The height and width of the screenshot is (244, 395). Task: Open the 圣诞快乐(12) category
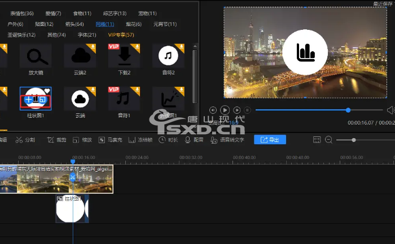[21, 35]
